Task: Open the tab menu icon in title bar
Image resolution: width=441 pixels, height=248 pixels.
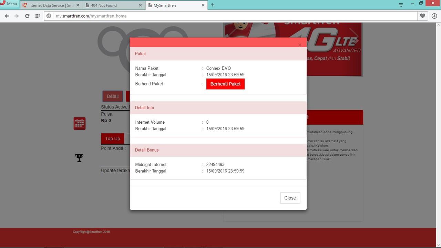Action: 401,5
